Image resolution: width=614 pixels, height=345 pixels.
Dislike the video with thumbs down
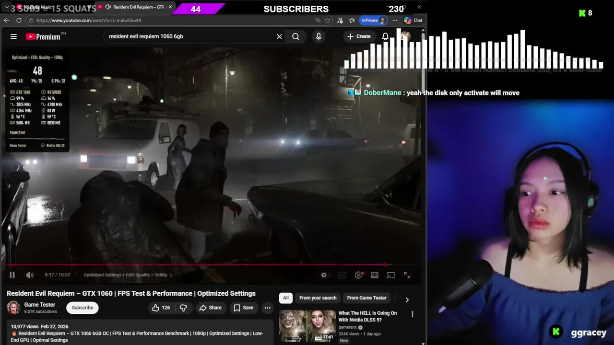pyautogui.click(x=183, y=308)
